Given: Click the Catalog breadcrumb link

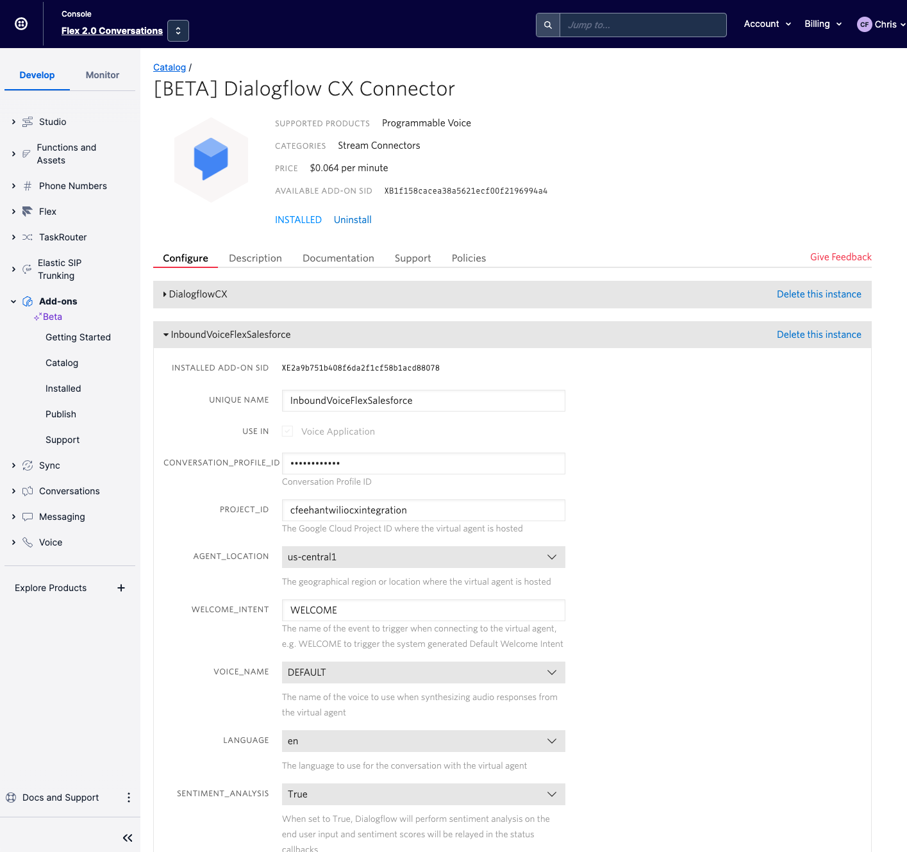Looking at the screenshot, I should [169, 67].
